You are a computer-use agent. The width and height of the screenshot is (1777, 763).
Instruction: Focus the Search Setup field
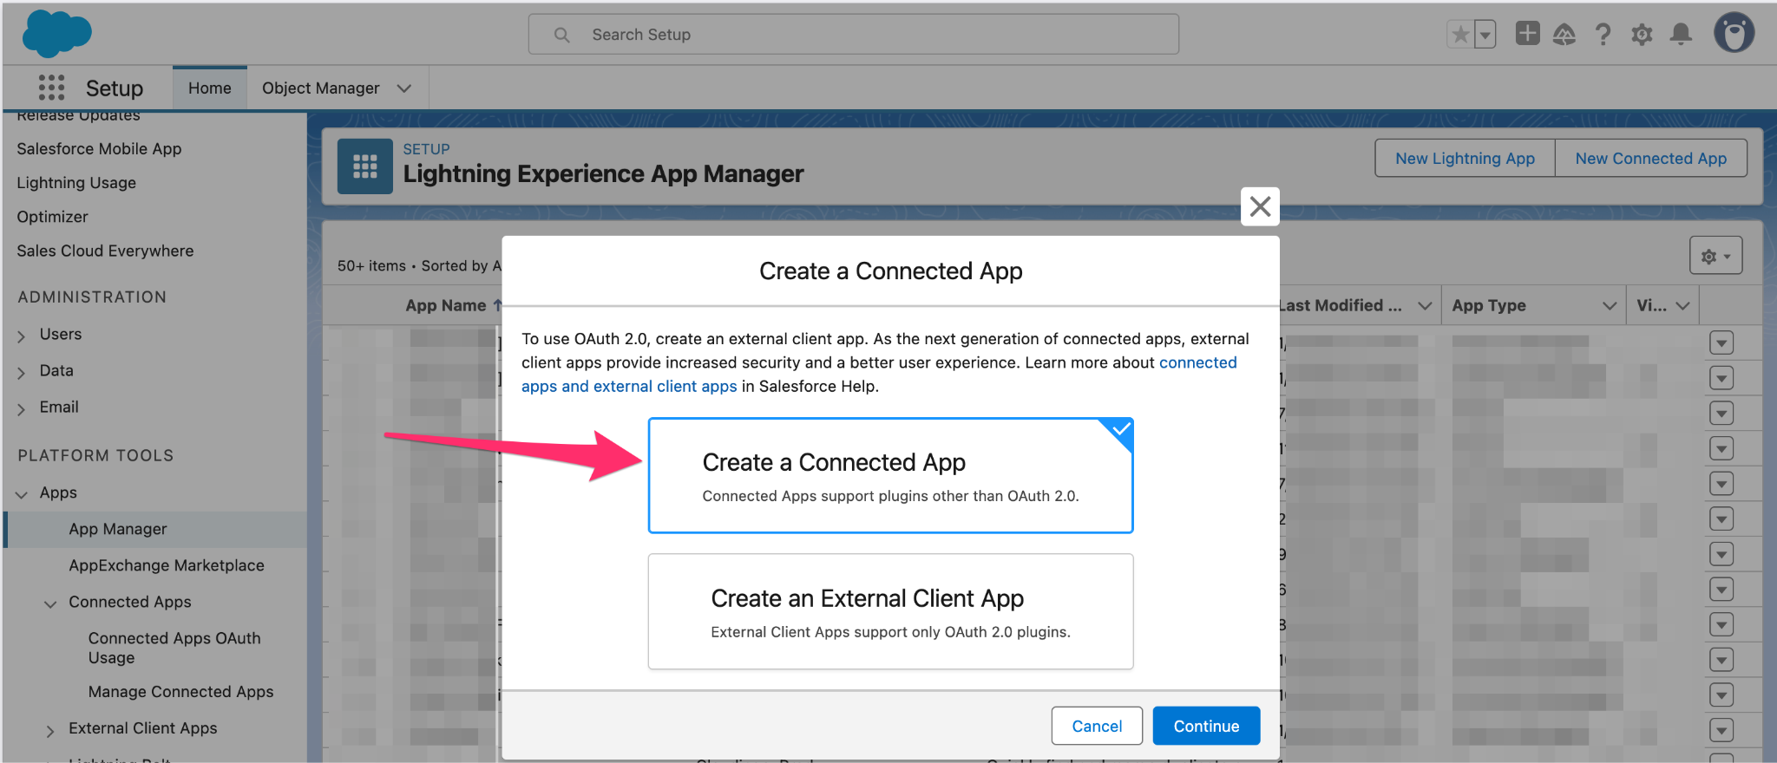(854, 35)
